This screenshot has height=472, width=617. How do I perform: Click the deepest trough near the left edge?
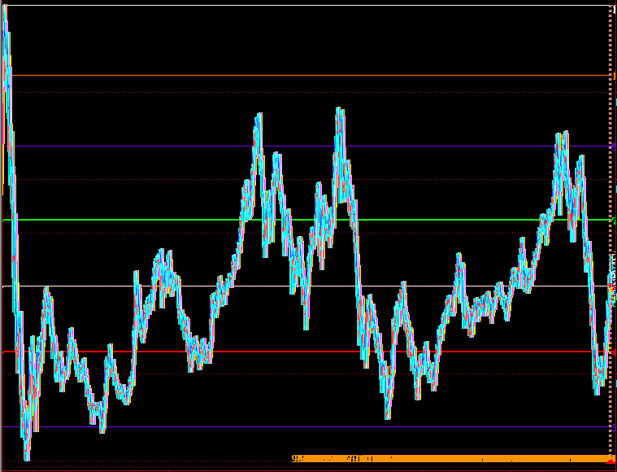pyautogui.click(x=27, y=457)
